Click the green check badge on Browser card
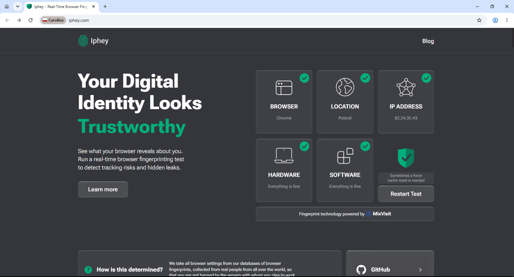This screenshot has height=277, width=514. 304,78
